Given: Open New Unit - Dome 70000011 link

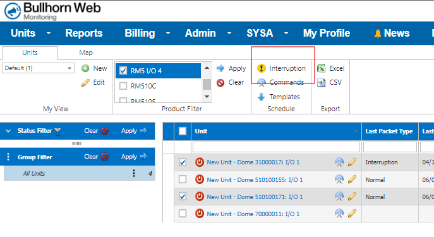Looking at the screenshot, I should 253,214.
